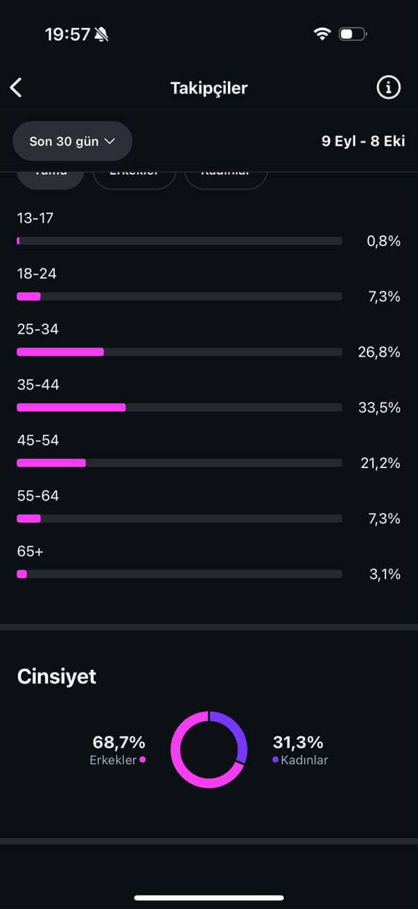This screenshot has width=418, height=909.
Task: Open the Son 30 gün dropdown
Action: tap(72, 141)
